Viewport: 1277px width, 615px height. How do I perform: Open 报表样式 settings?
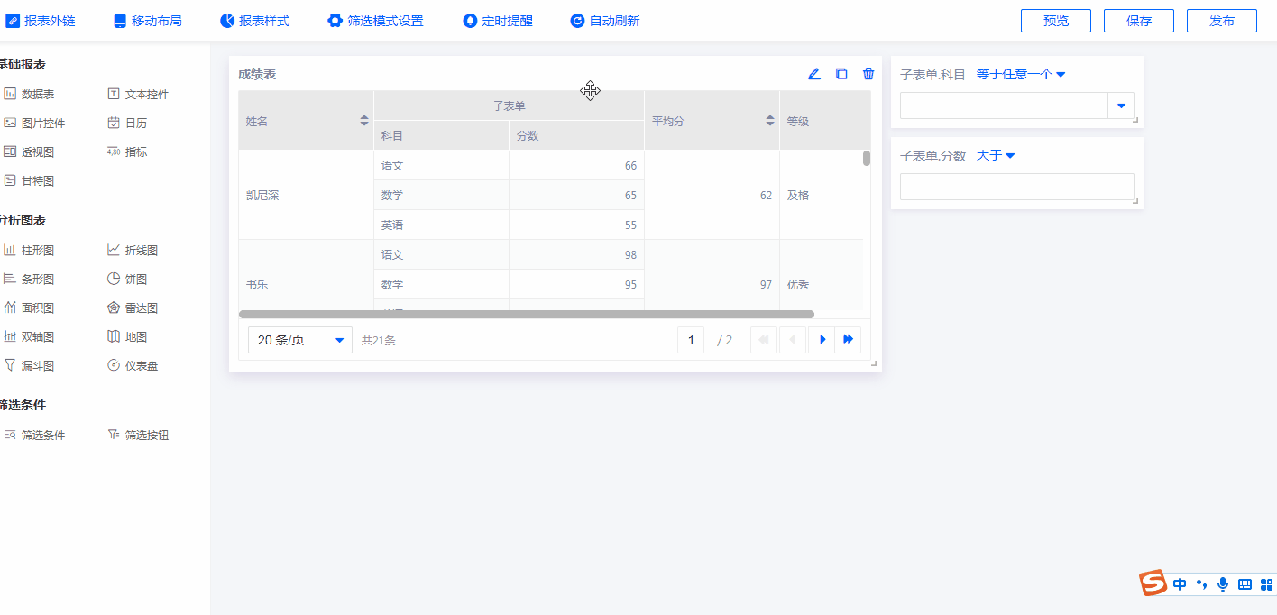255,21
